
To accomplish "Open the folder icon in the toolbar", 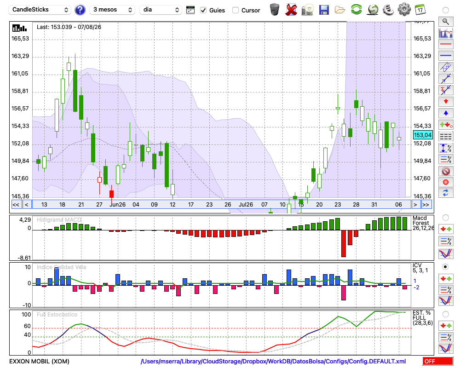I will click(x=340, y=10).
